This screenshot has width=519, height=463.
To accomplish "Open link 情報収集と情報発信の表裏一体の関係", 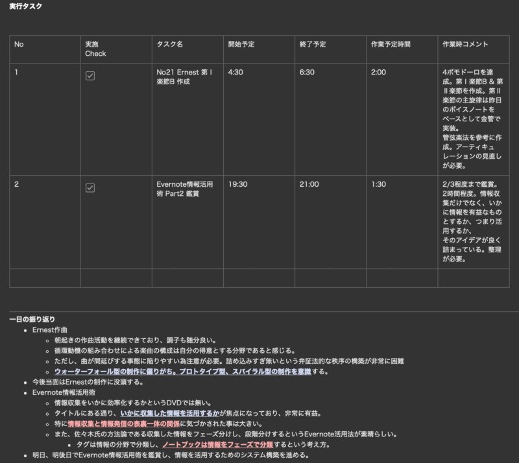I will coord(124,423).
